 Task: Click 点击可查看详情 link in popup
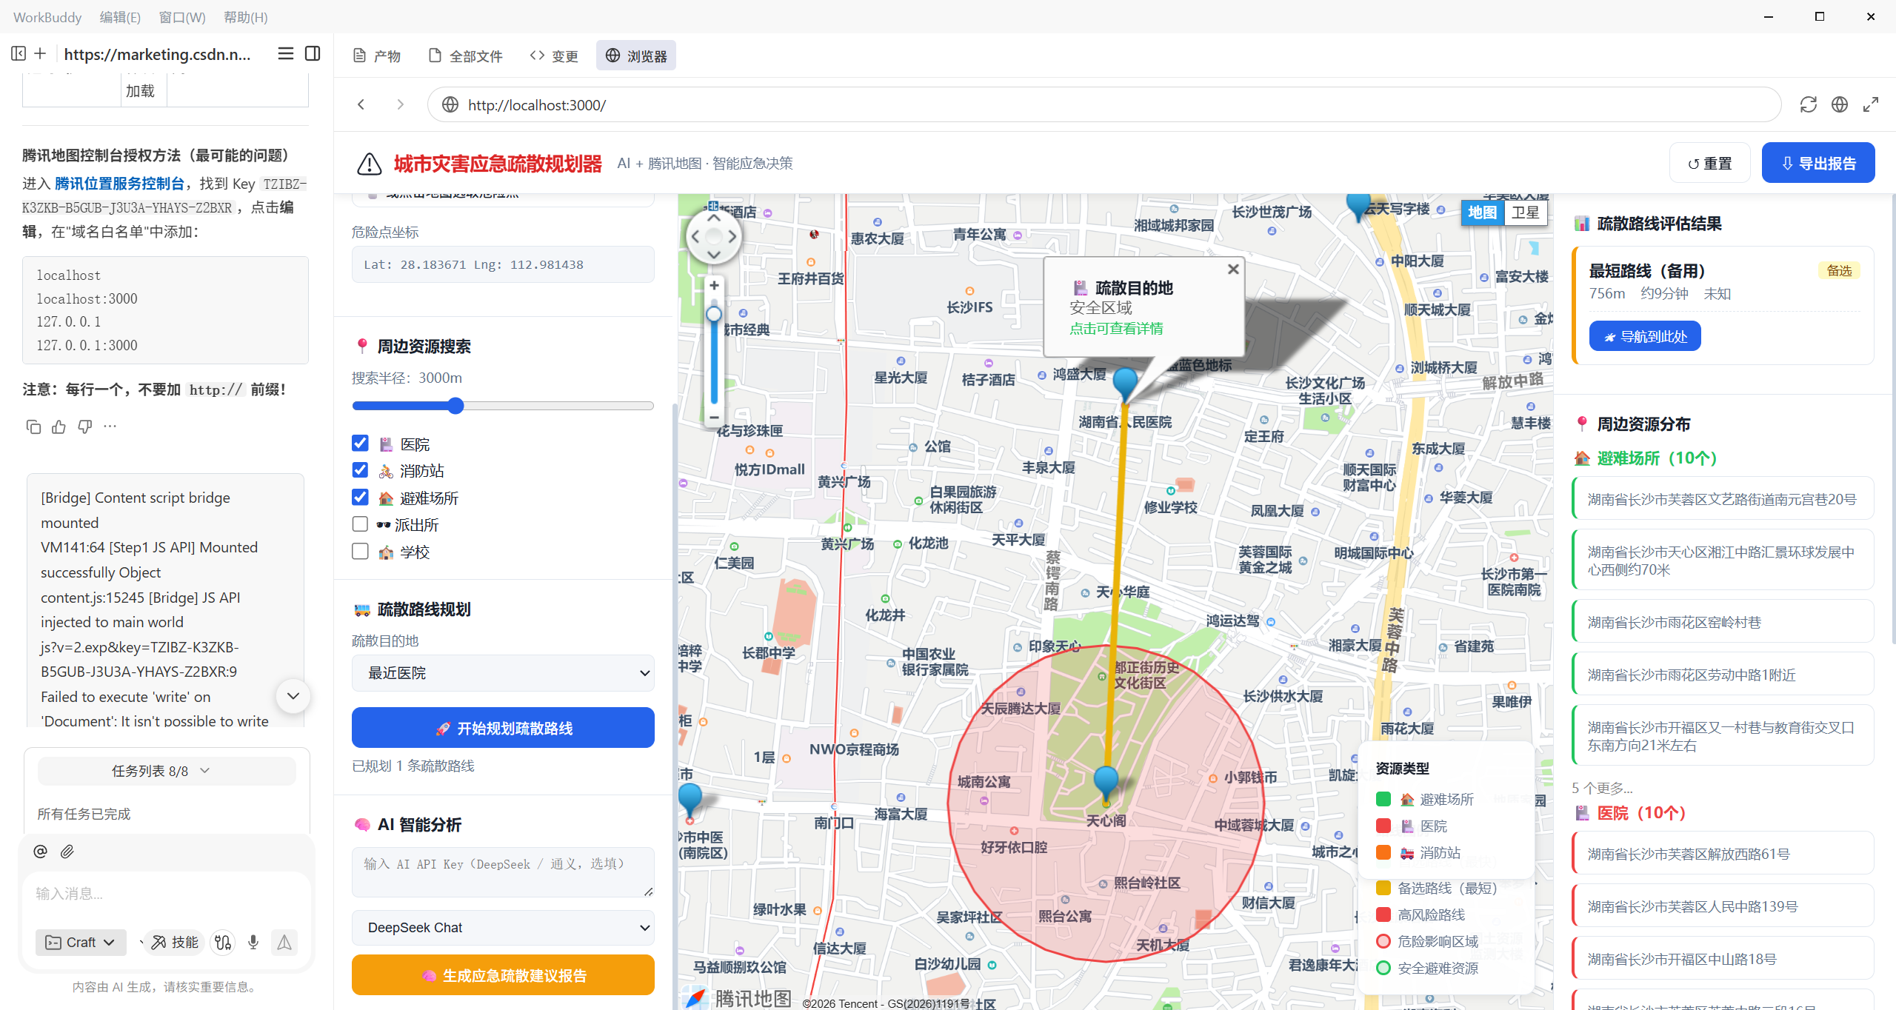pos(1116,328)
